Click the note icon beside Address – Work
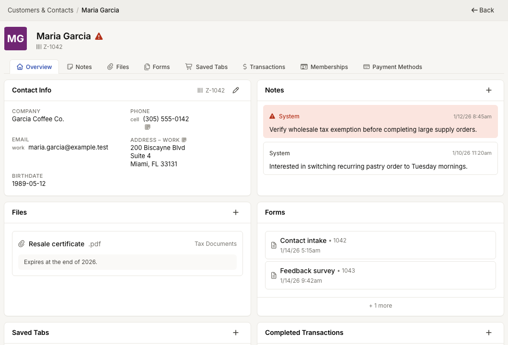 point(184,140)
